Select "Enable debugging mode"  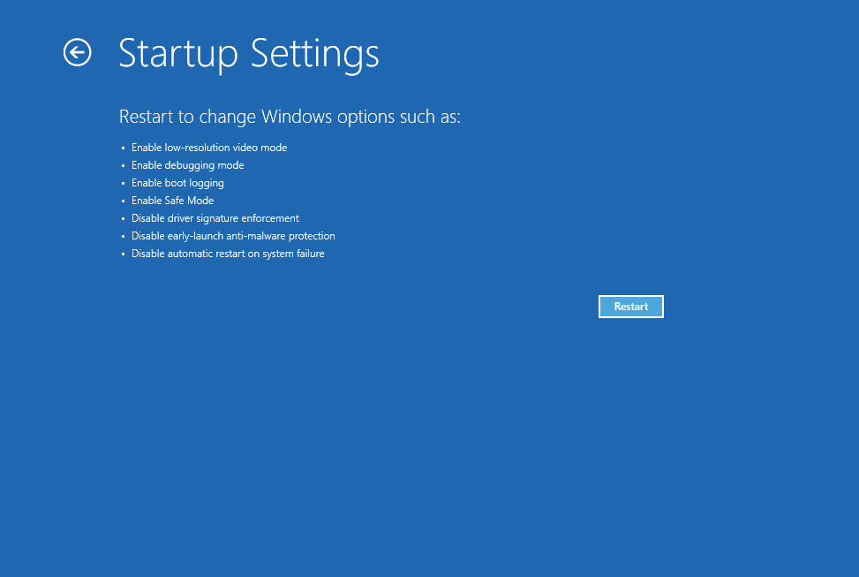pyautogui.click(x=187, y=165)
